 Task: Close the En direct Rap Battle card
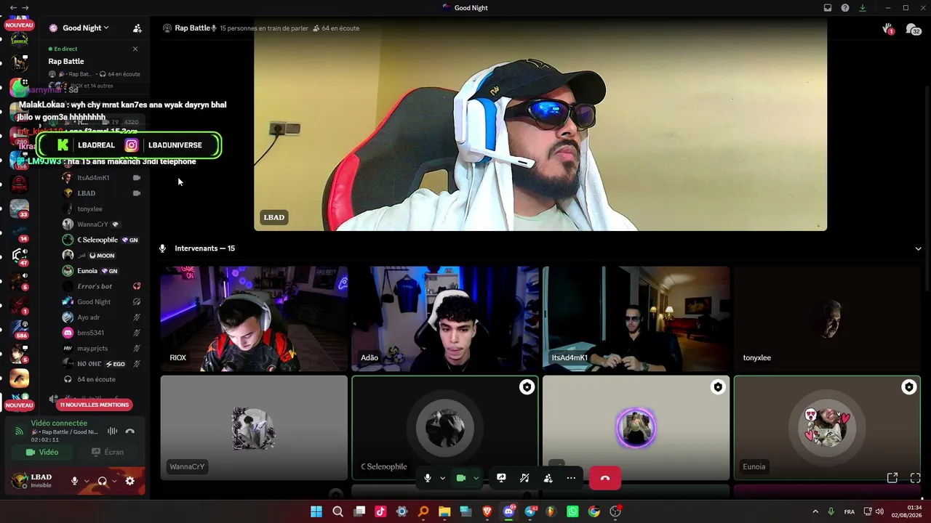(x=135, y=49)
